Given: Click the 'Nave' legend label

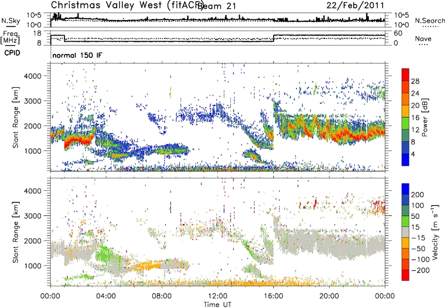Looking at the screenshot, I should point(423,39).
